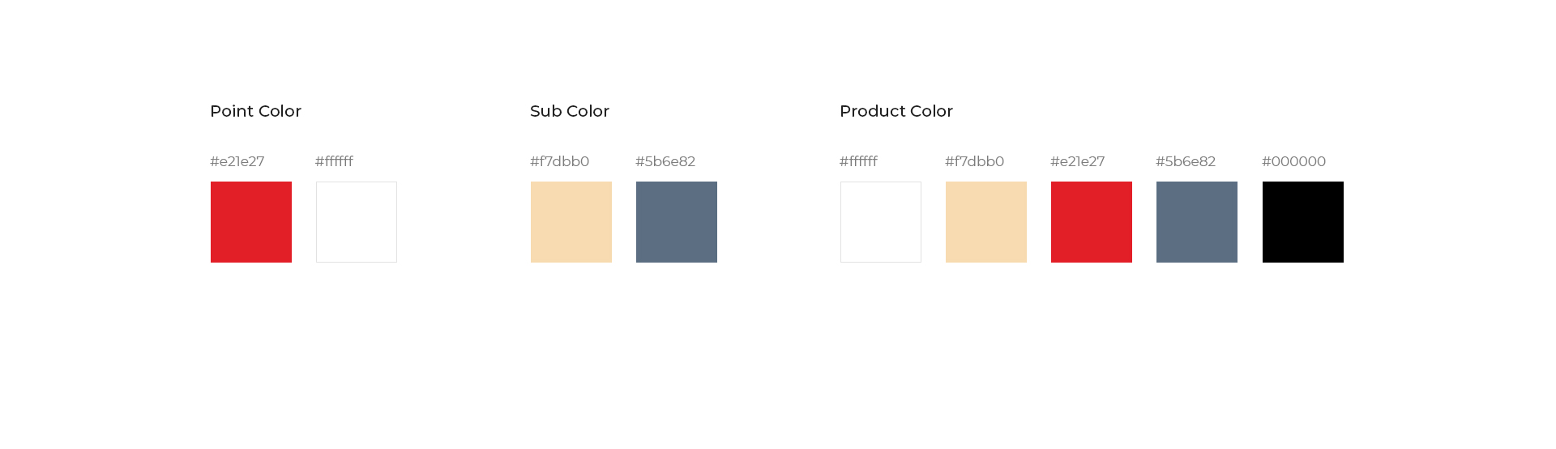Viewport: 1556px width, 449px height.
Task: Select the black #000000 swatch
Action: pyautogui.click(x=1303, y=222)
